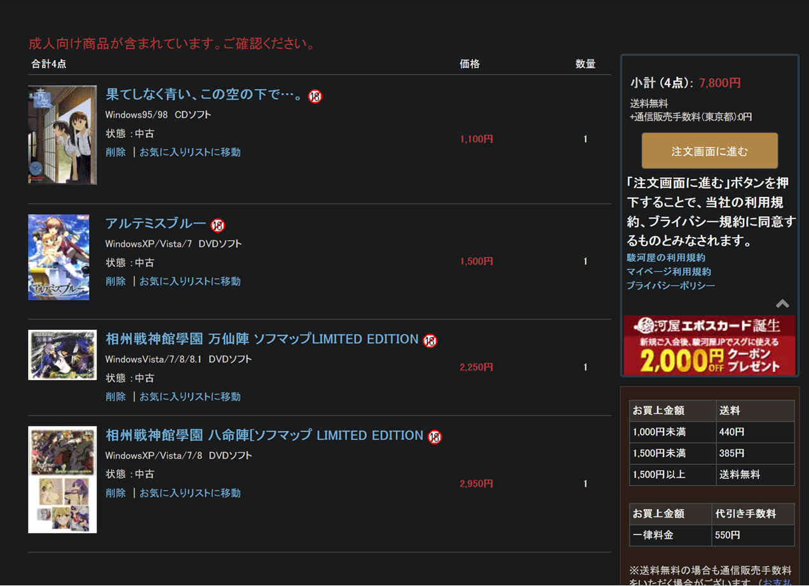Move 八命陣 item to favorites list
The image size is (809, 586).
[x=190, y=493]
